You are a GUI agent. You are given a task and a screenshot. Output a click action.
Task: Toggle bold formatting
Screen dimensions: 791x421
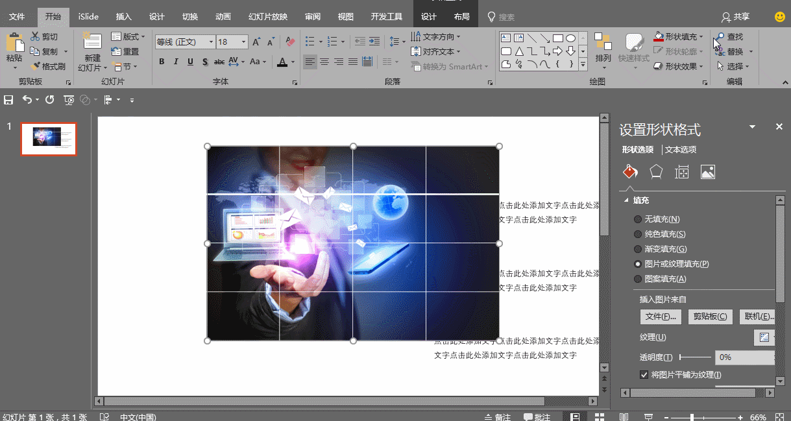pos(162,62)
